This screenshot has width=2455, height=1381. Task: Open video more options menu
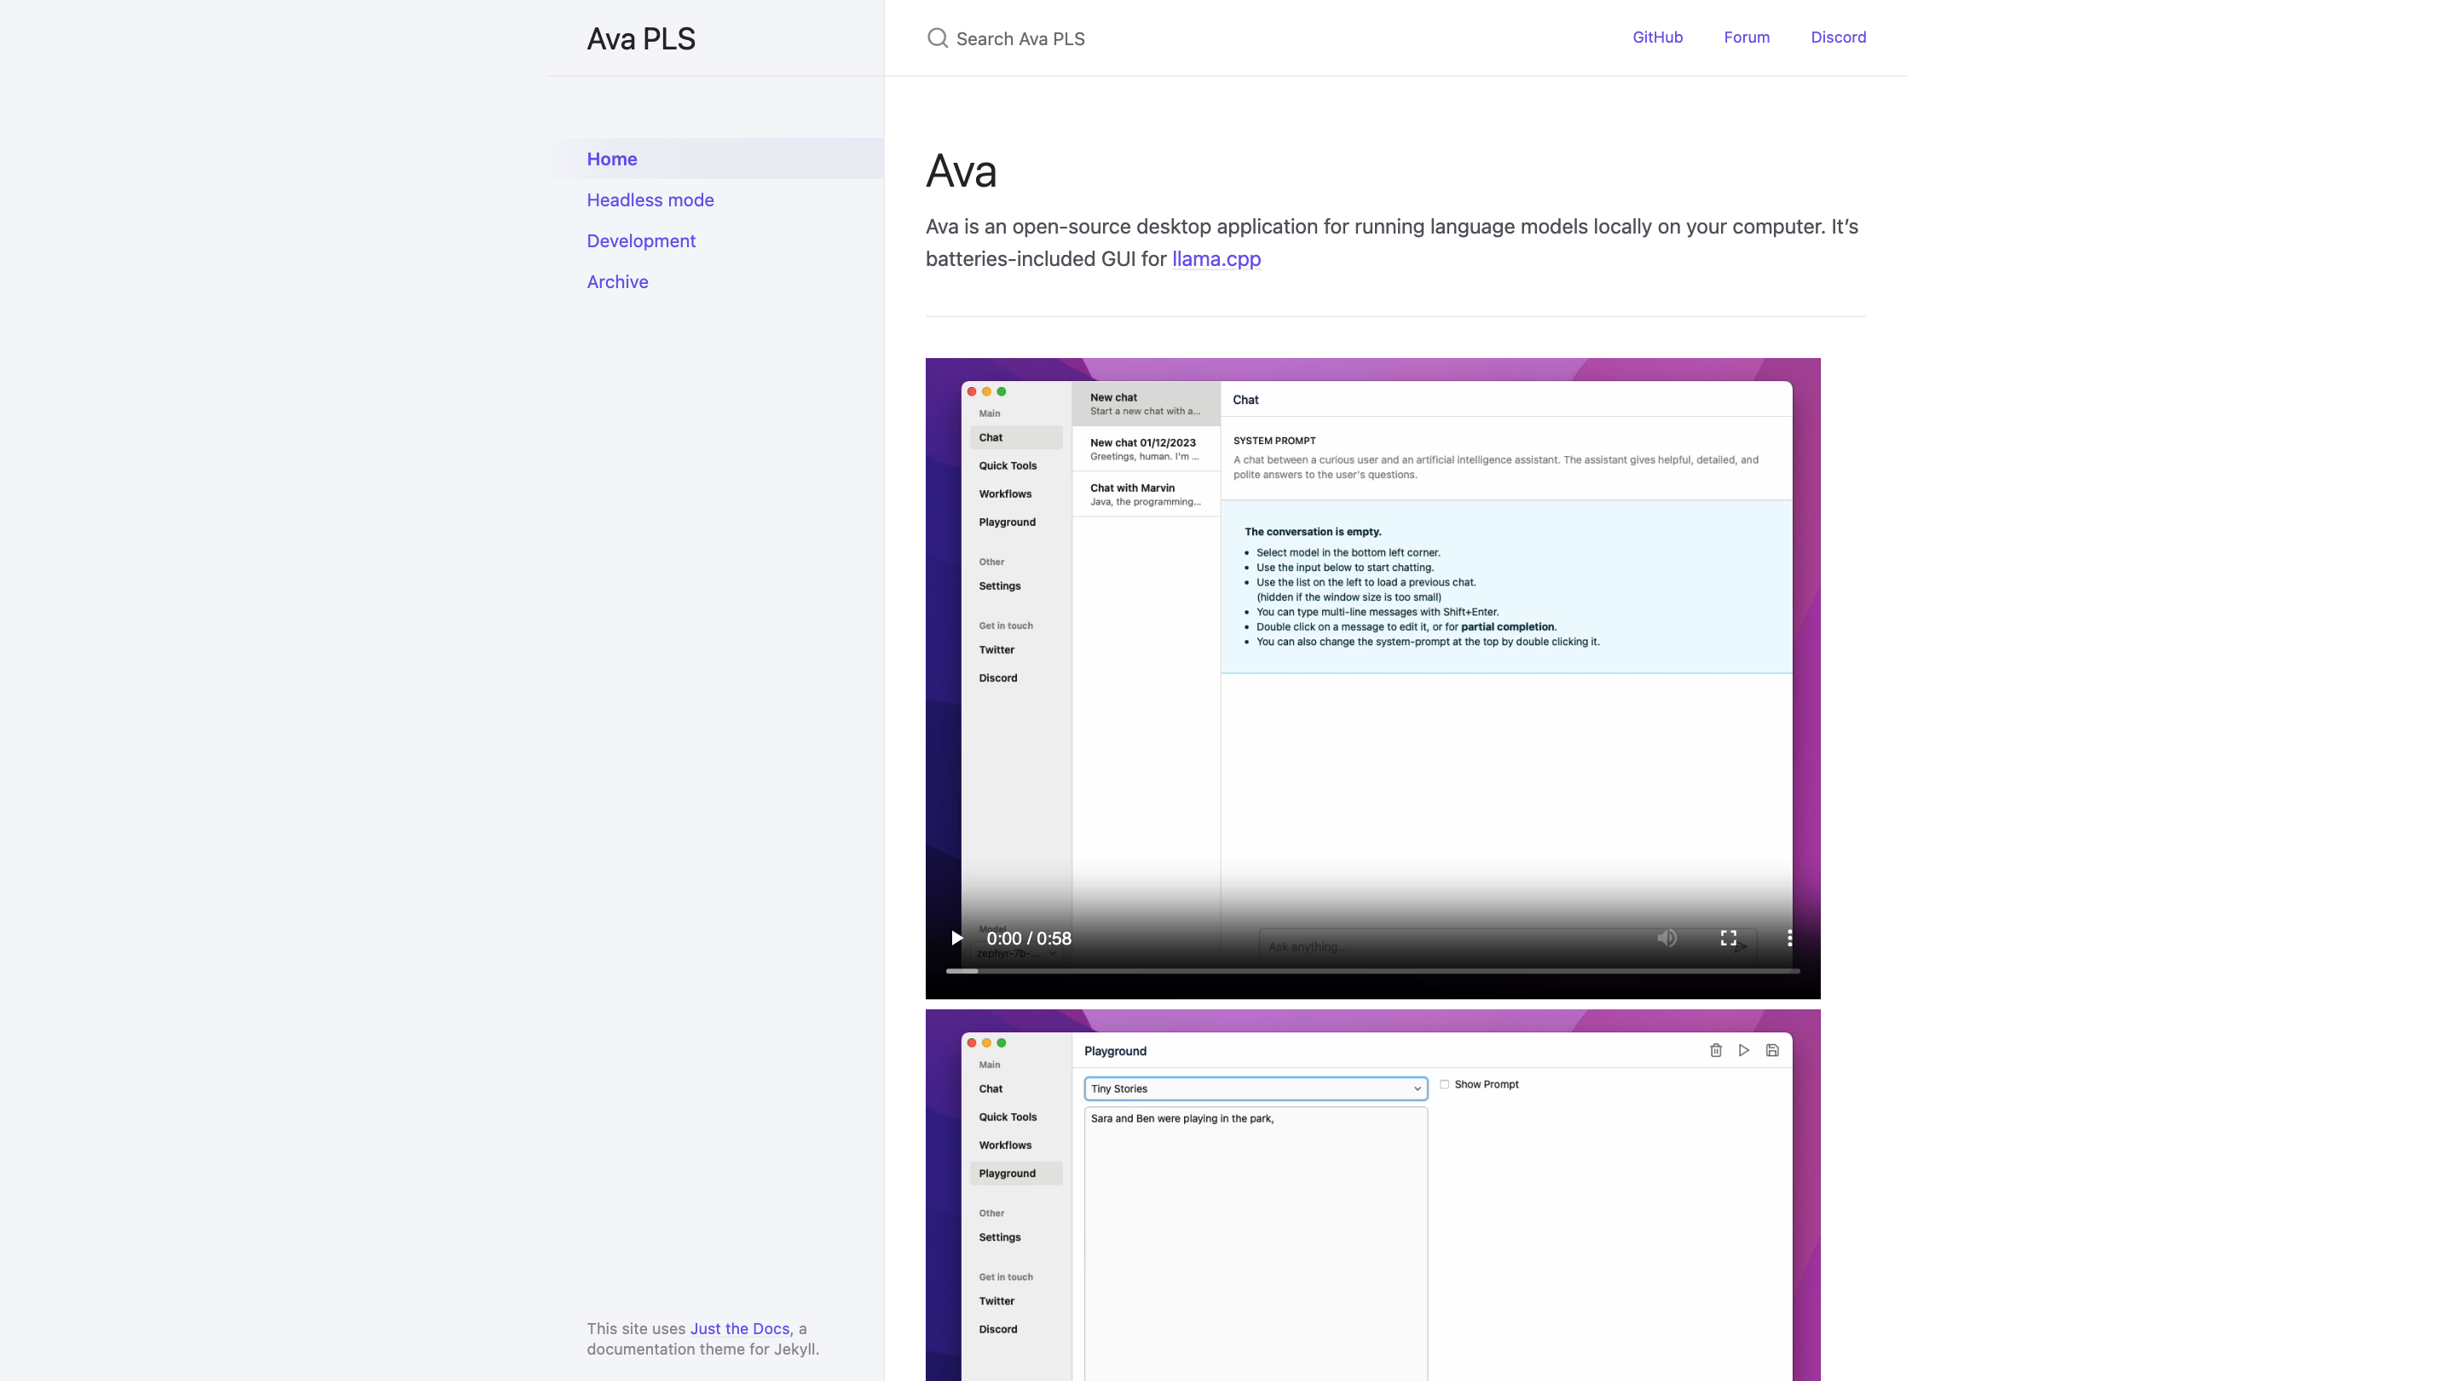(x=1789, y=938)
